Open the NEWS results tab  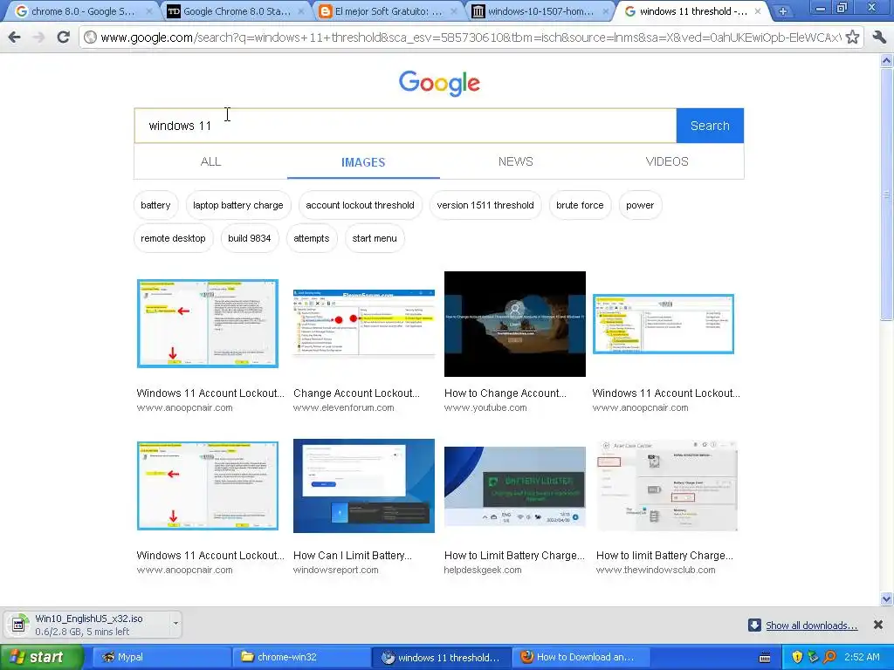pyautogui.click(x=515, y=161)
